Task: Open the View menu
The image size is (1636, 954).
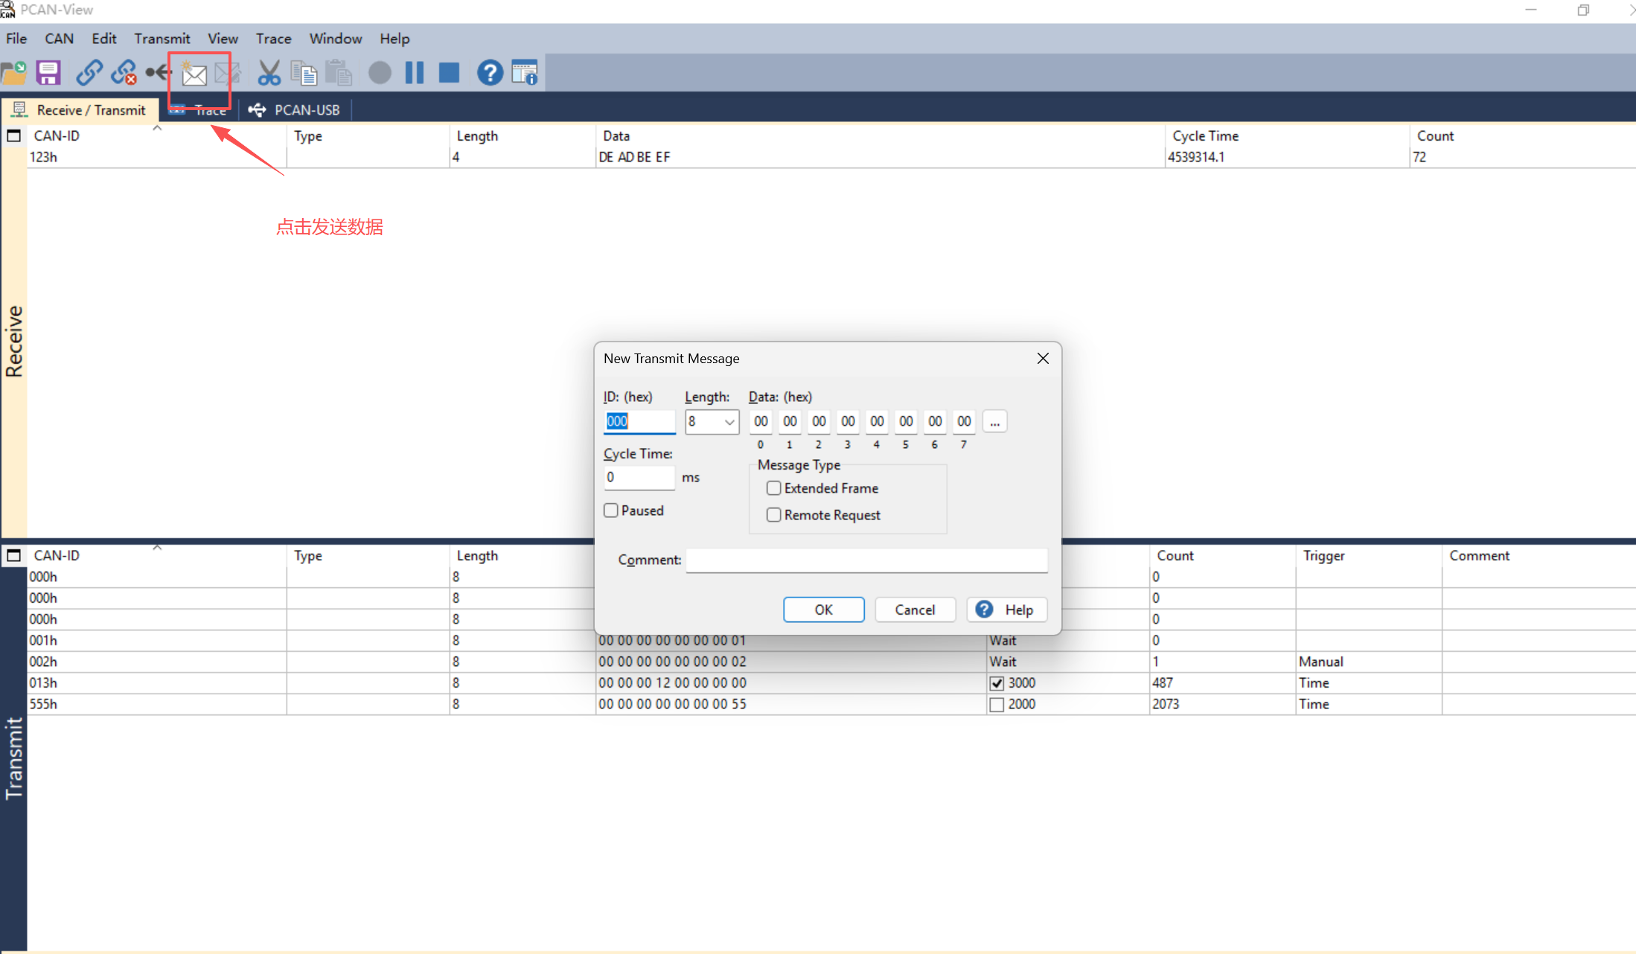Action: tap(223, 39)
